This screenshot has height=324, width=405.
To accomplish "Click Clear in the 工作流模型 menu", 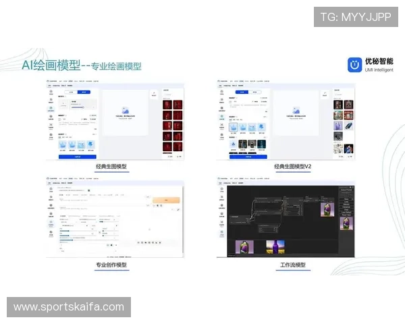I will point(346,209).
